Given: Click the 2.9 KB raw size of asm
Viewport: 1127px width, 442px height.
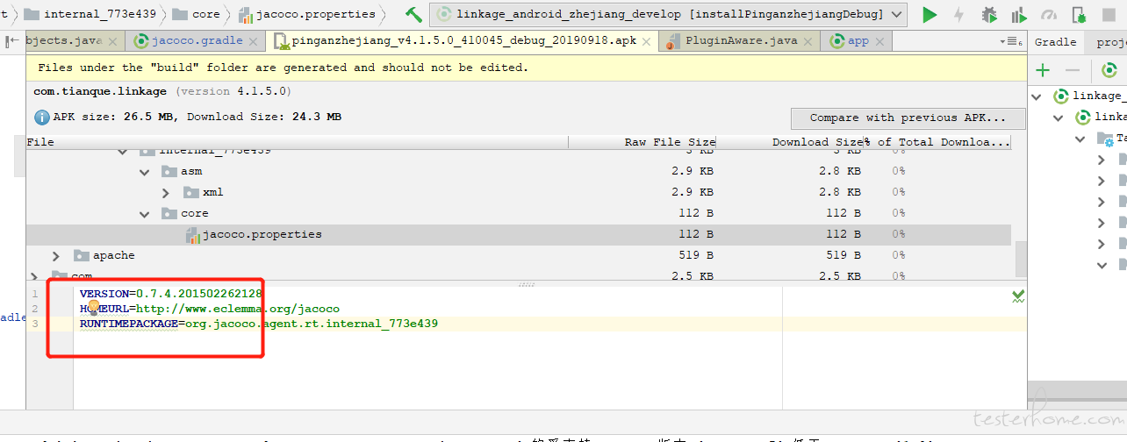Looking at the screenshot, I should (x=694, y=171).
